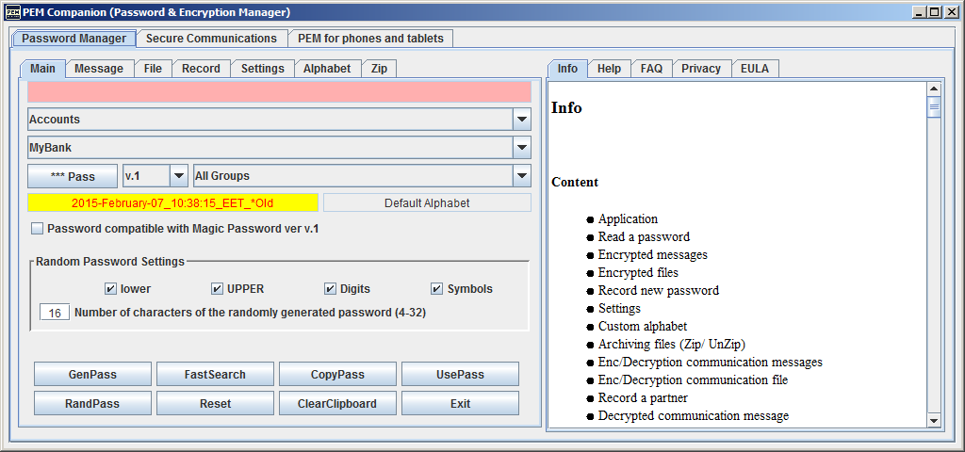Expand the All Groups dropdown

pos(521,176)
